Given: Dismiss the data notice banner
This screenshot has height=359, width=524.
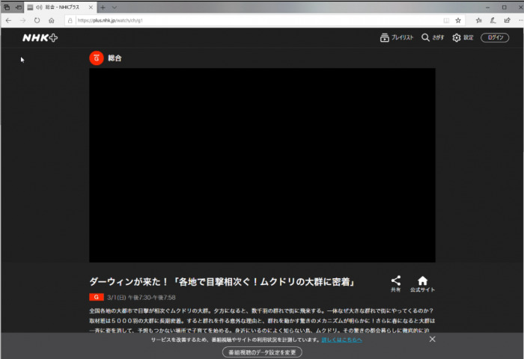Looking at the screenshot, I should [432, 339].
